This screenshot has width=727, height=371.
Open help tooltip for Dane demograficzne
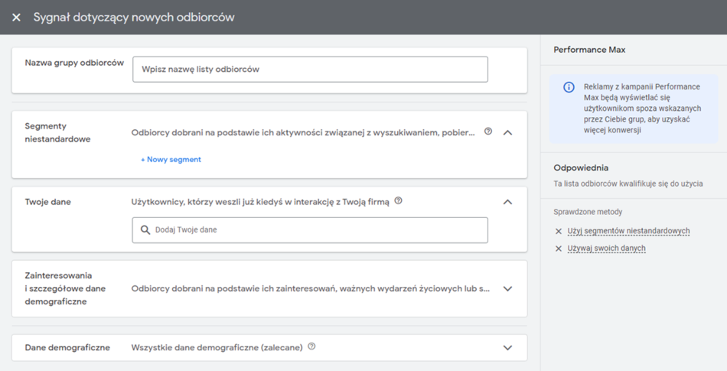pyautogui.click(x=311, y=347)
